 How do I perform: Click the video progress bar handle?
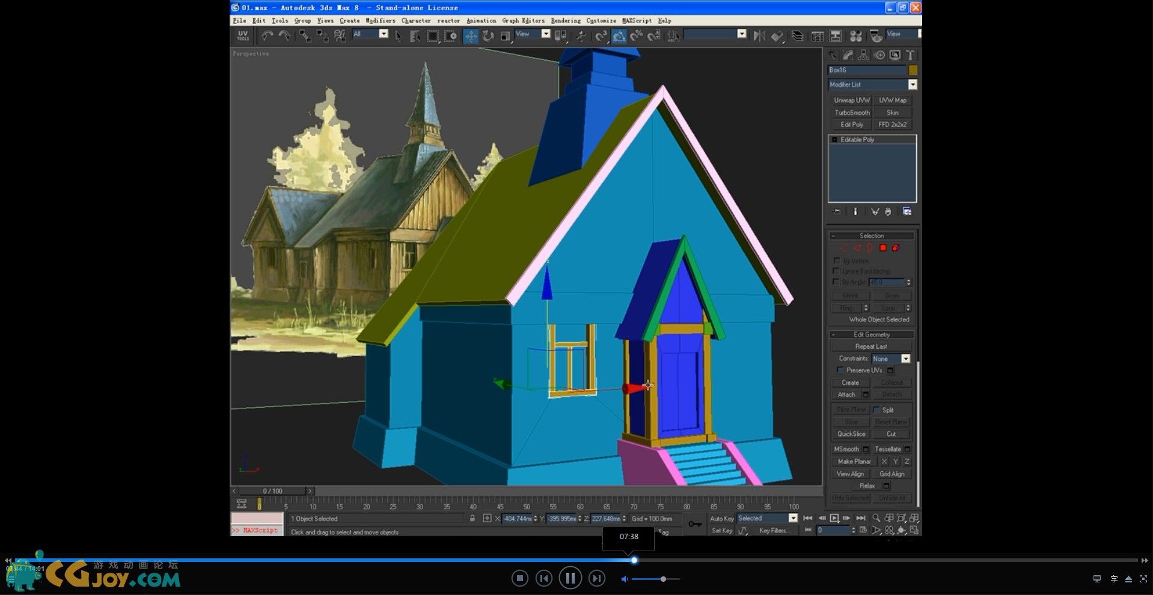634,560
